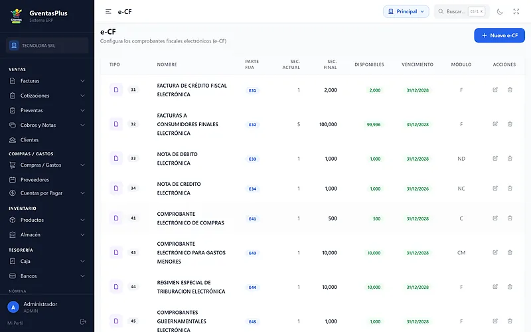This screenshot has width=531, height=332.
Task: Expand the Productos menu chevron
Action: click(x=82, y=220)
